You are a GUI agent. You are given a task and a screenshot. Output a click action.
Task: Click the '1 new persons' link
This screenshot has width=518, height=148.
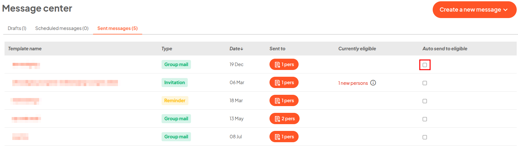(x=353, y=83)
